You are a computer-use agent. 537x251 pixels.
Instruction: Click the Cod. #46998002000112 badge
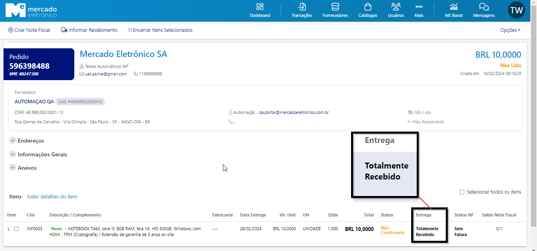pos(80,102)
